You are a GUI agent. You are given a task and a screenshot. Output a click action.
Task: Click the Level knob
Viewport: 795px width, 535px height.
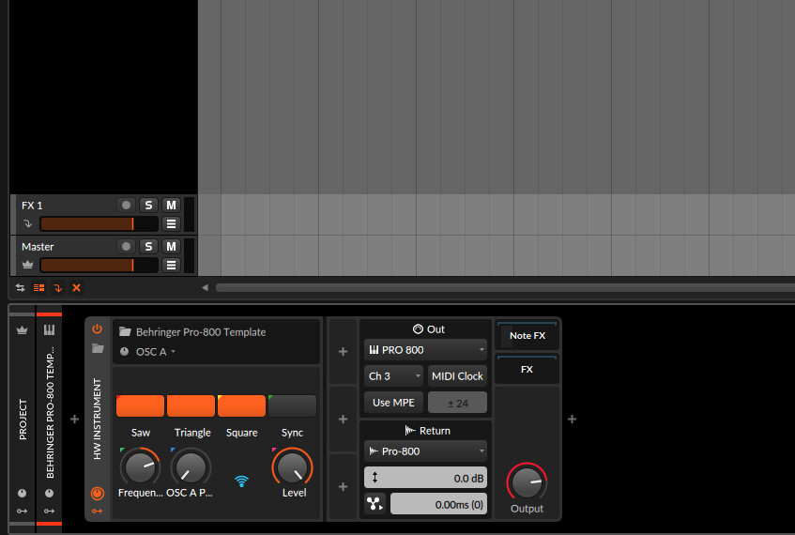tap(292, 467)
